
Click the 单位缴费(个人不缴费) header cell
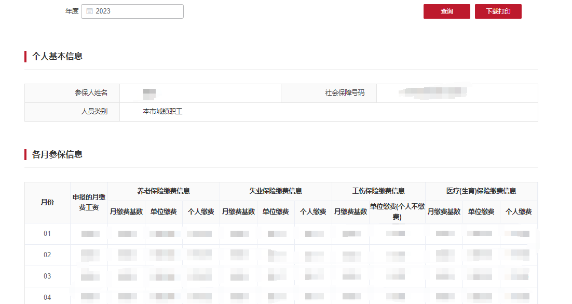pyautogui.click(x=396, y=212)
